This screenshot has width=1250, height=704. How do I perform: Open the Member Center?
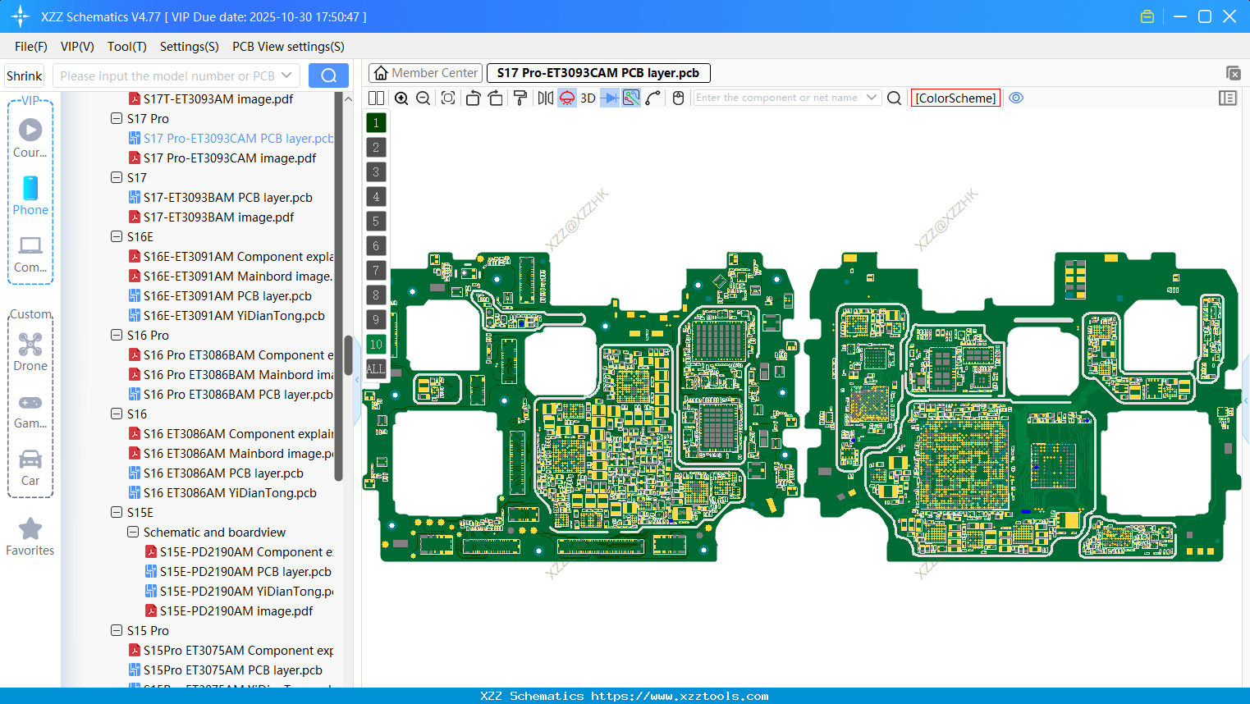425,72
